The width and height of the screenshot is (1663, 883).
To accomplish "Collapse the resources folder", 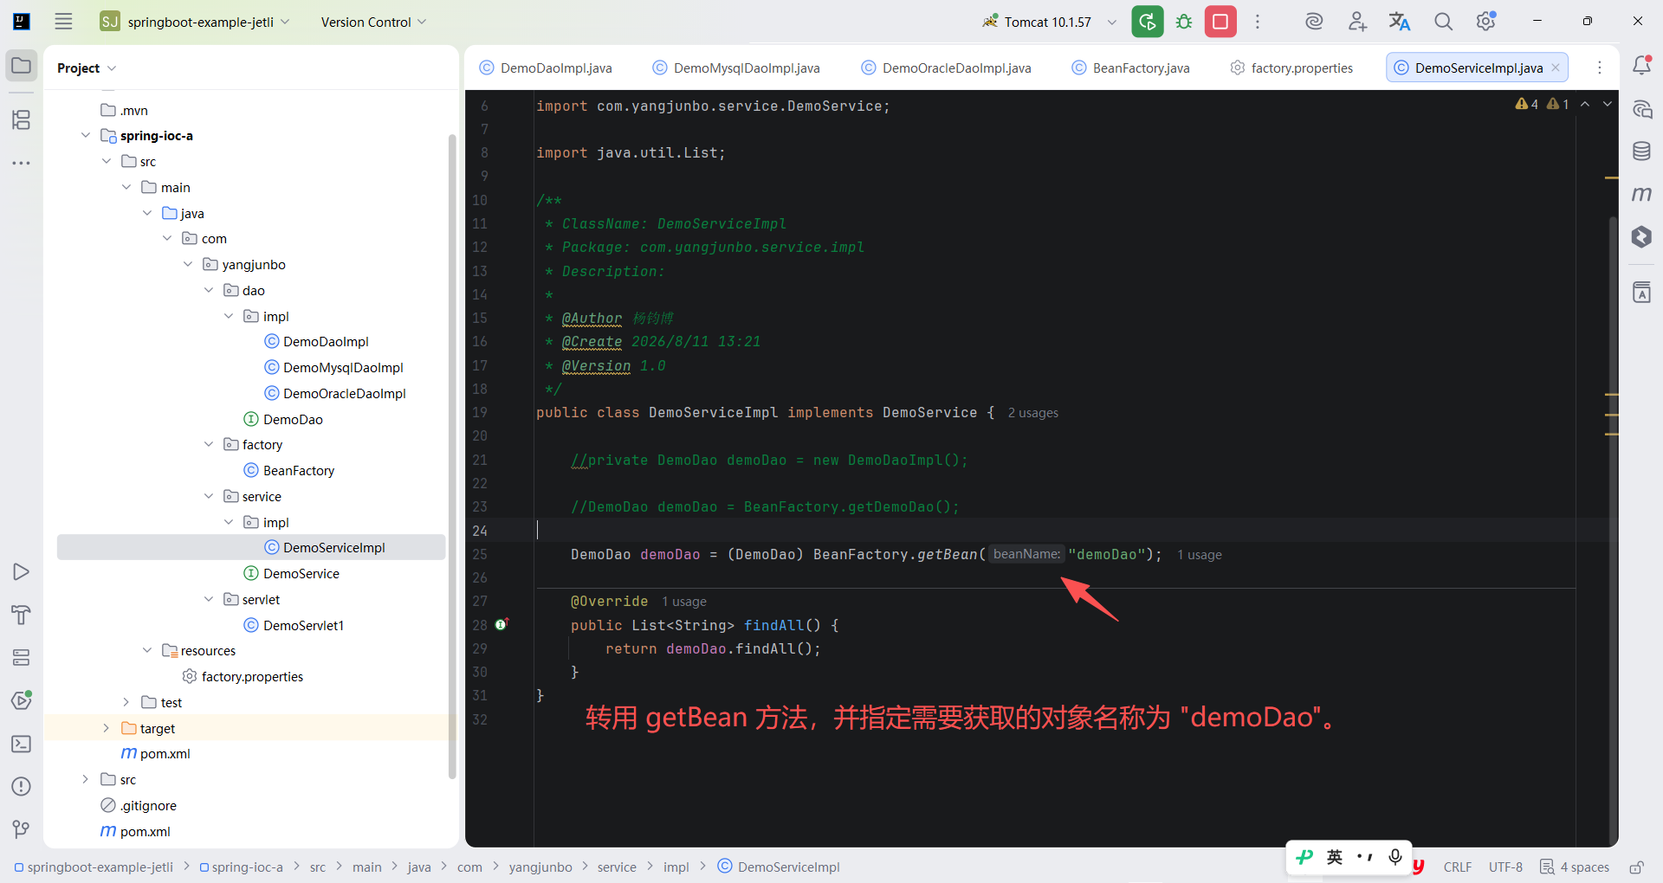I will 146,650.
